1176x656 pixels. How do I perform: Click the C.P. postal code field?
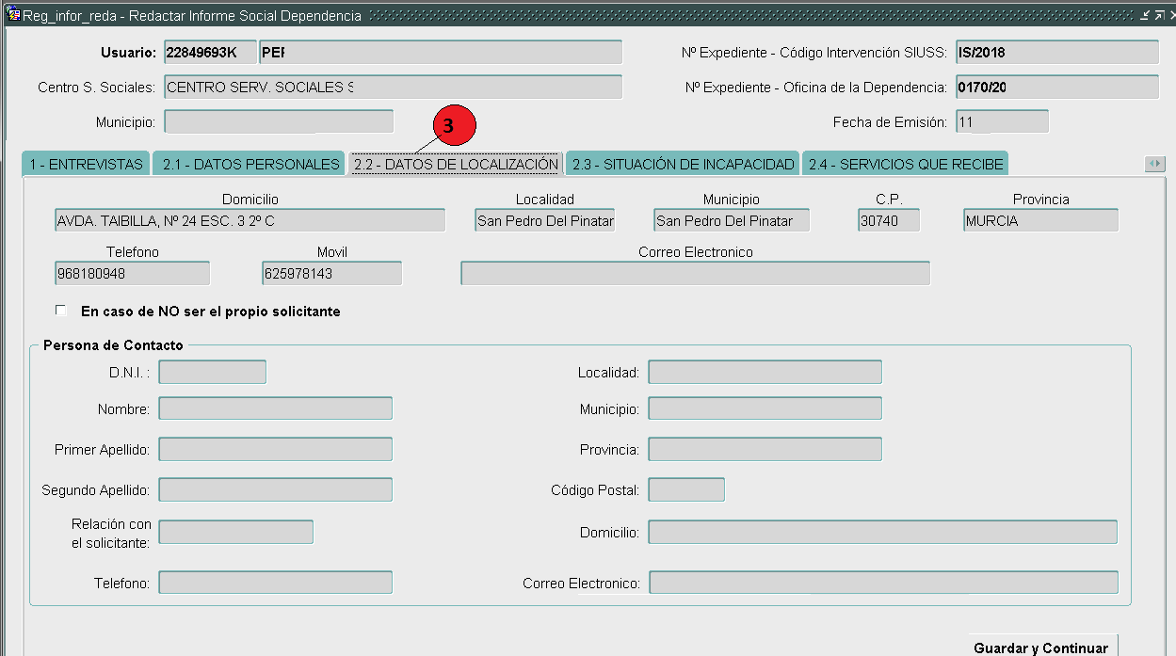[x=888, y=220]
